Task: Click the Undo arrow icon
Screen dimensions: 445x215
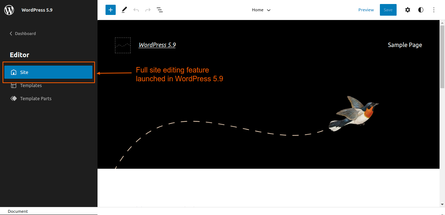Action: (136, 10)
